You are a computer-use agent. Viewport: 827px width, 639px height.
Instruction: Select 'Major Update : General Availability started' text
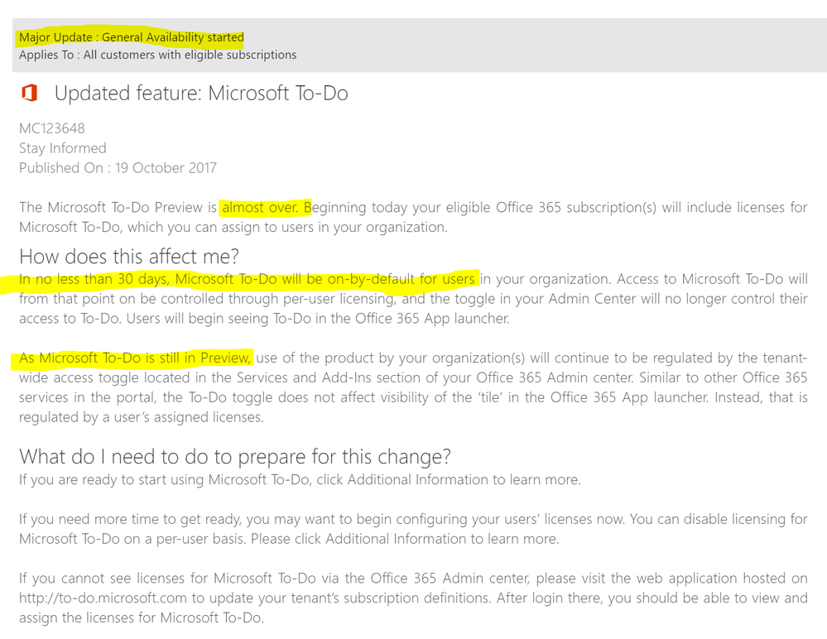click(x=132, y=37)
